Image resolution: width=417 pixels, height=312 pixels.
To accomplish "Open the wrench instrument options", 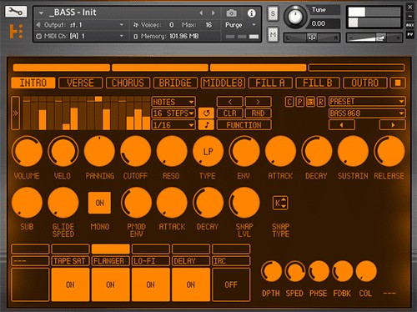I will coord(16,12).
